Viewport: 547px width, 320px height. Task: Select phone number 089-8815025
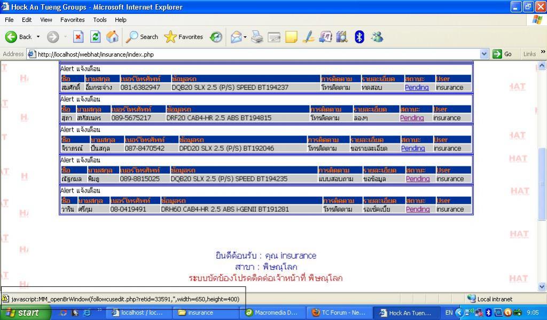(139, 179)
